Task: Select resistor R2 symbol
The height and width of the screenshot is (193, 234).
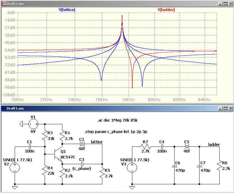Action: 62,173
